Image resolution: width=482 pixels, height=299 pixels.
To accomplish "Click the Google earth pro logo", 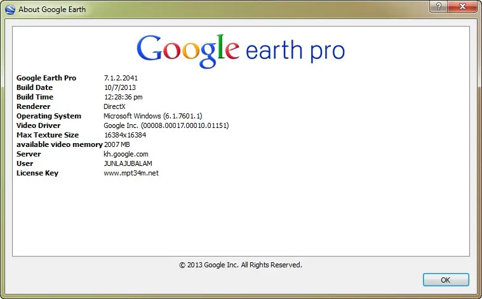I will tap(241, 51).
